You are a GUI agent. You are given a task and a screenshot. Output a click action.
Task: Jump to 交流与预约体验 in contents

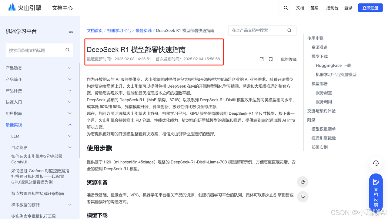point(321,111)
